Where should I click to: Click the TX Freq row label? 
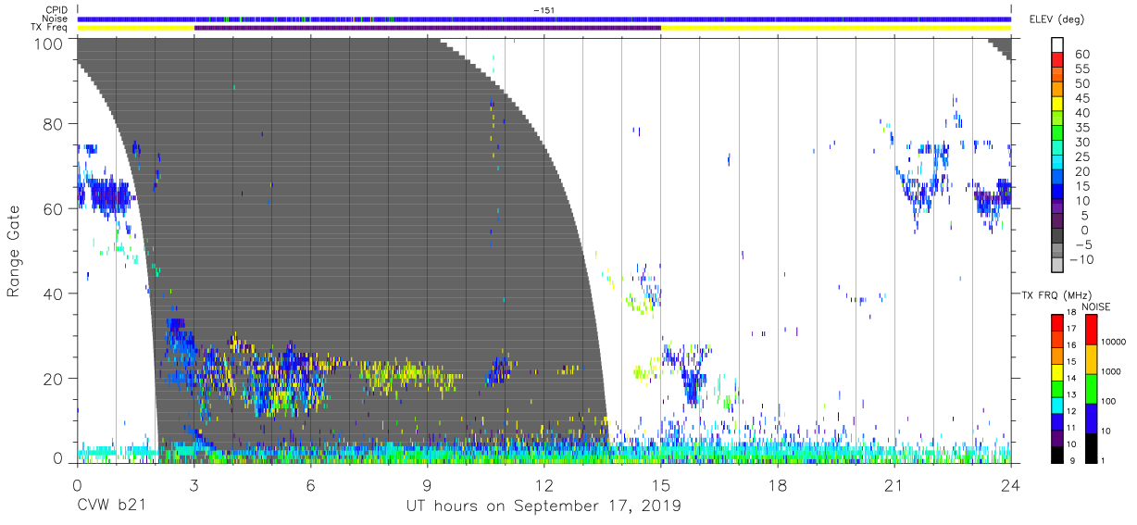50,28
